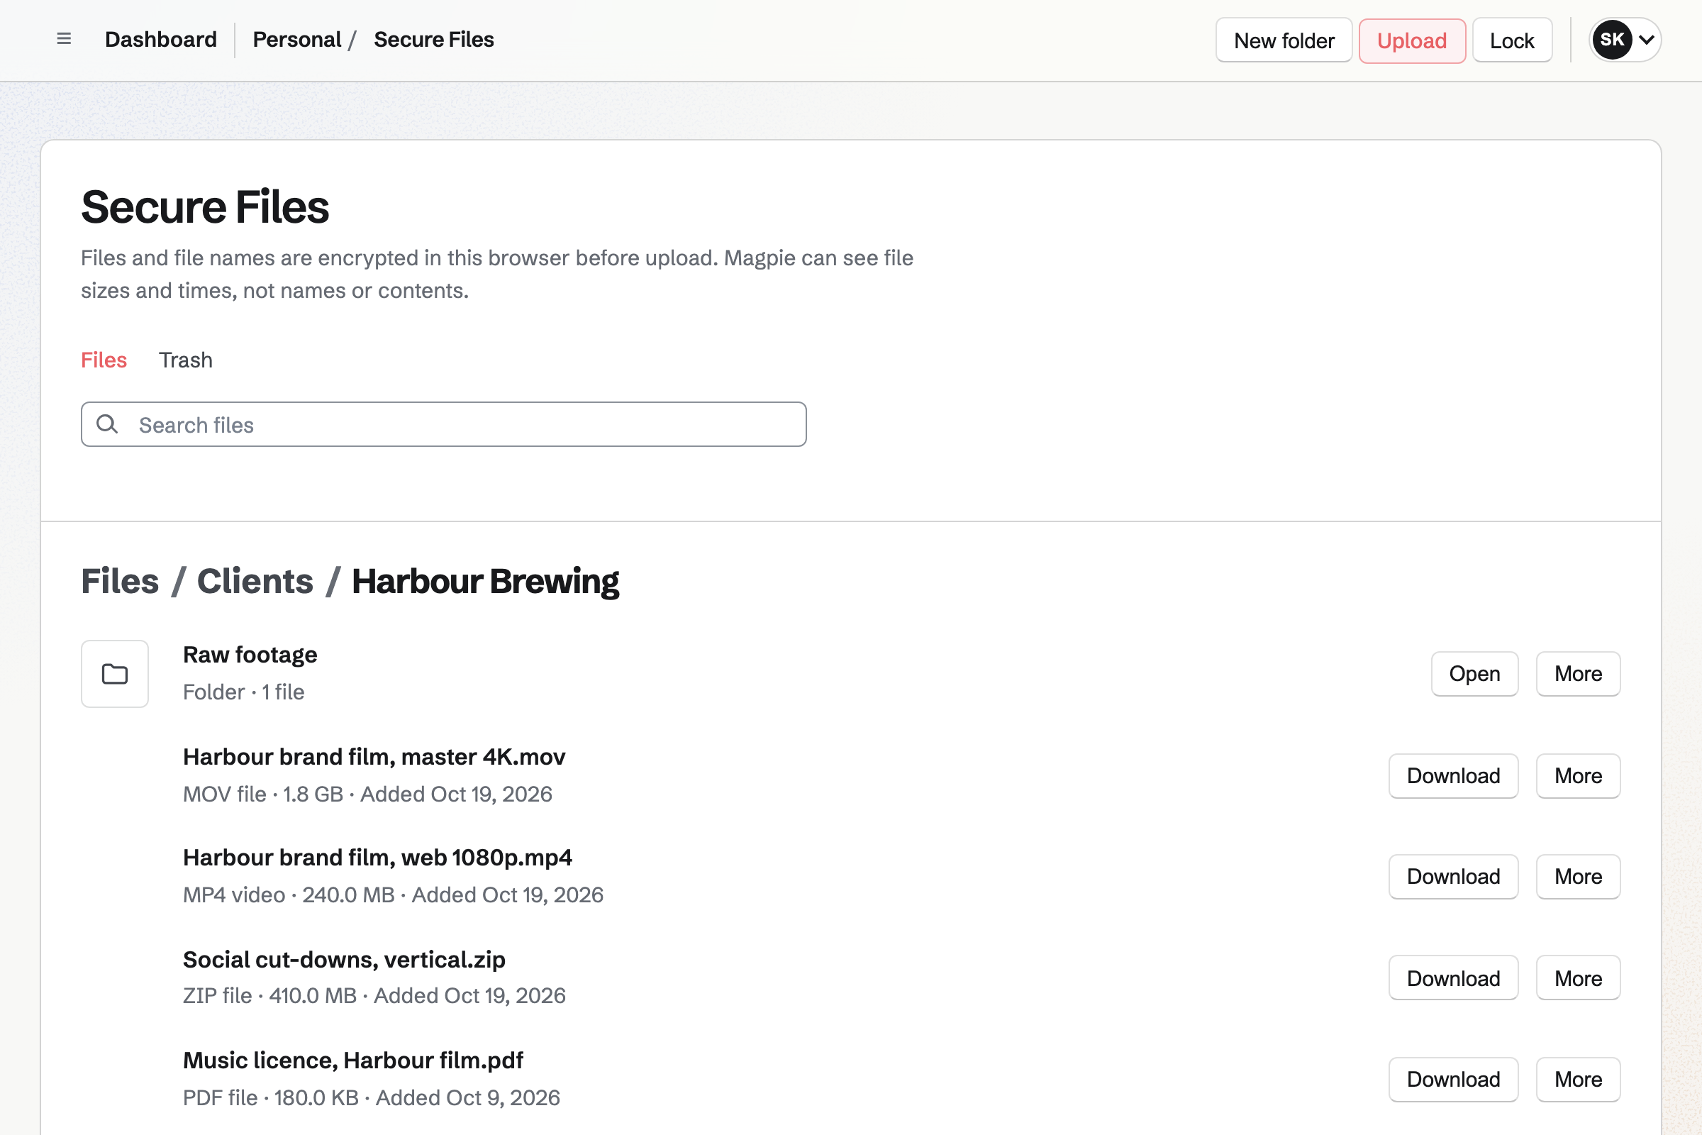Select Social cut-downs, vertical.zip name

(x=344, y=959)
